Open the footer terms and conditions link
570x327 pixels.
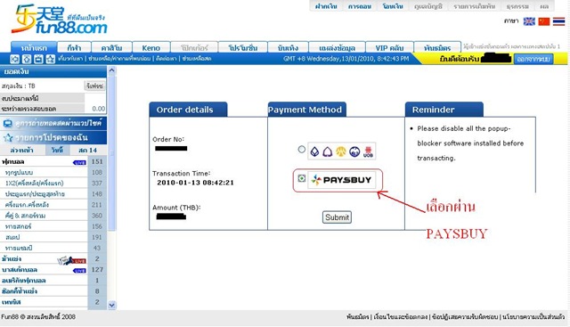point(400,317)
